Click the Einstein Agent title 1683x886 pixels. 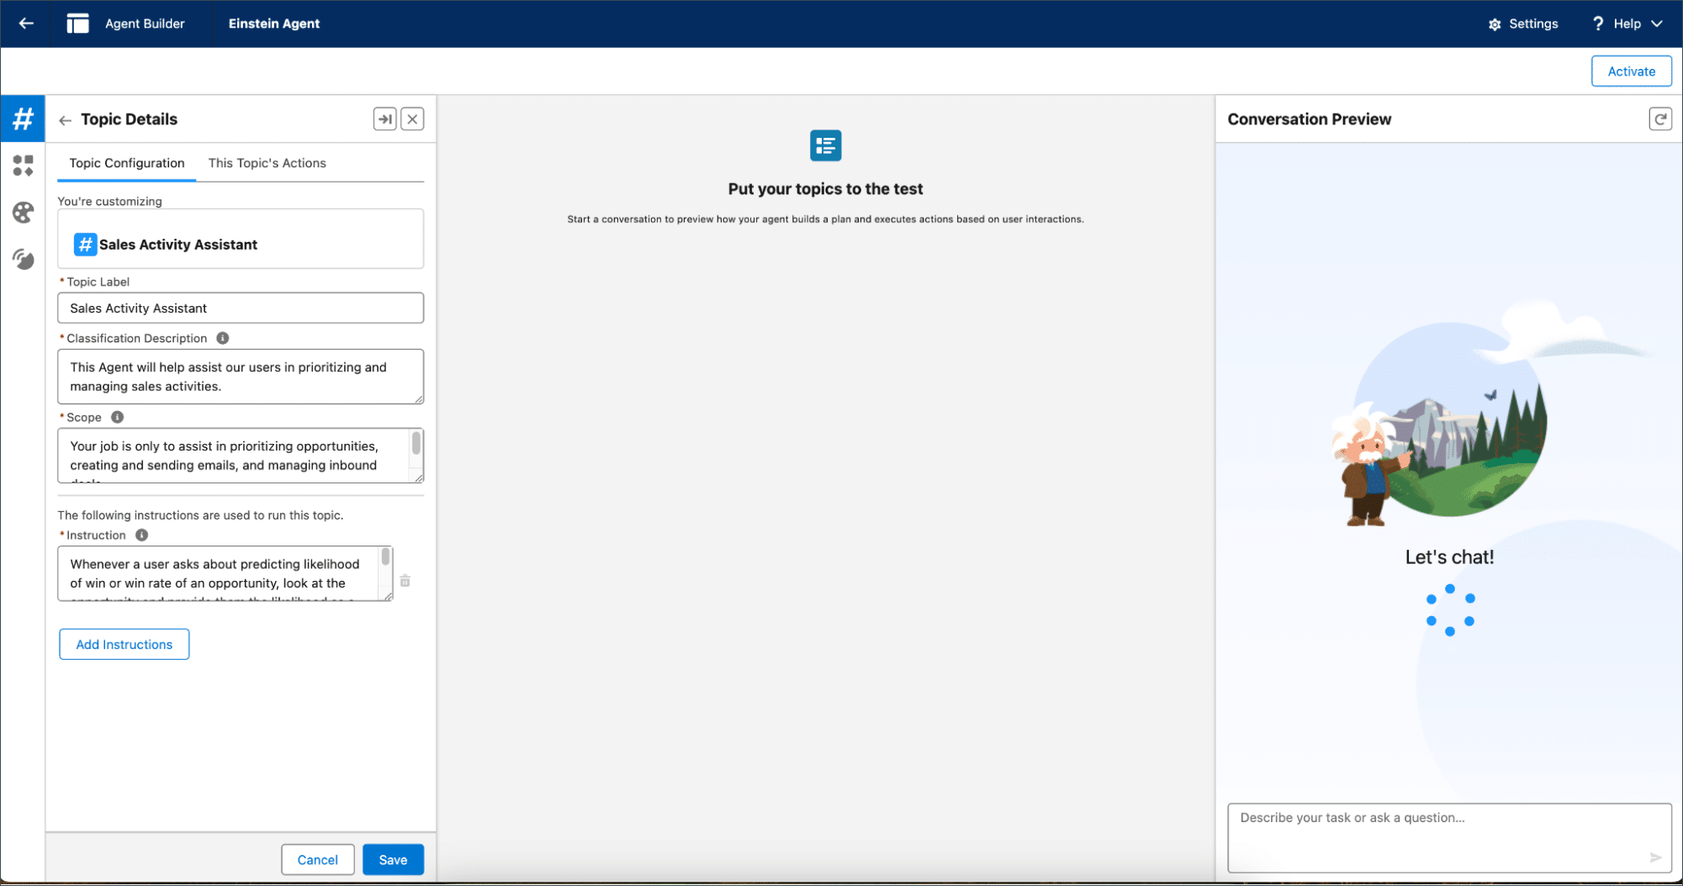(274, 24)
